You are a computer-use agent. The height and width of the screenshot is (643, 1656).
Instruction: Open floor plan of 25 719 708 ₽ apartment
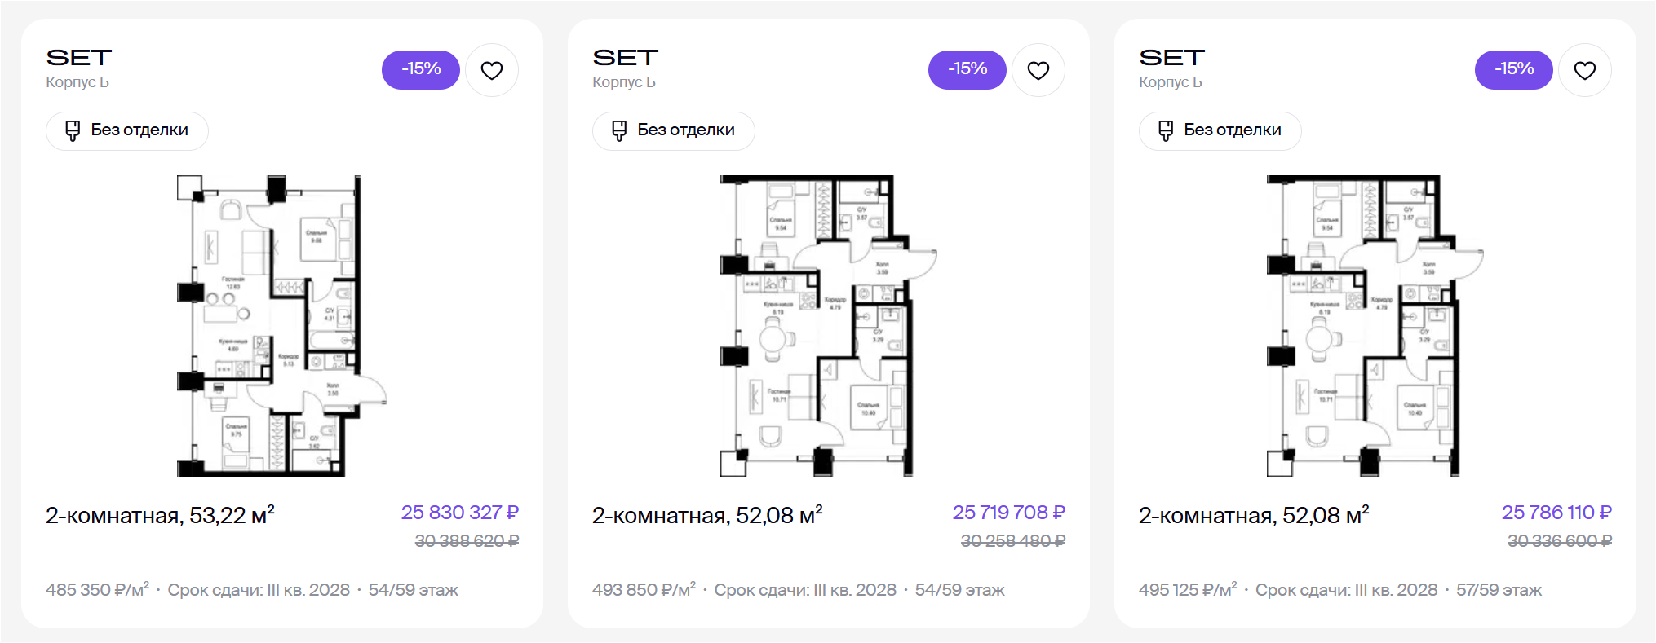click(x=828, y=325)
